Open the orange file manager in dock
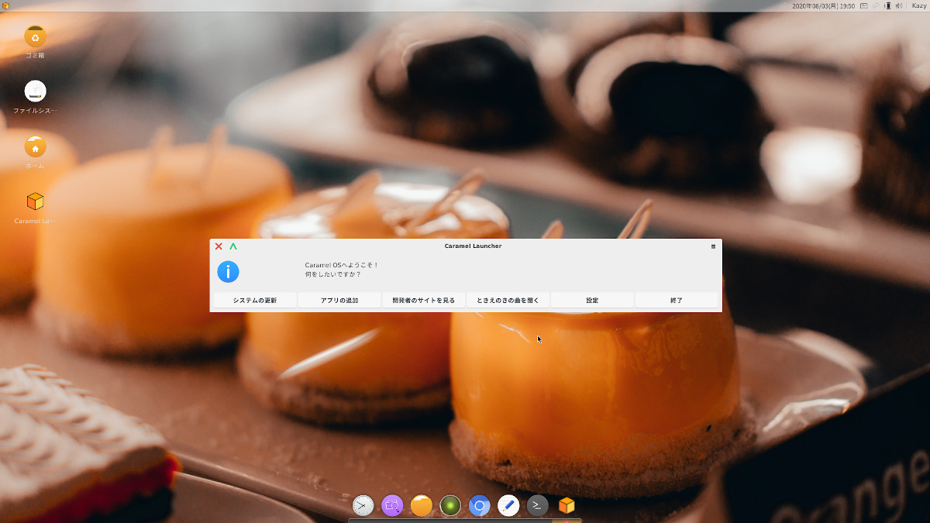 click(x=422, y=506)
